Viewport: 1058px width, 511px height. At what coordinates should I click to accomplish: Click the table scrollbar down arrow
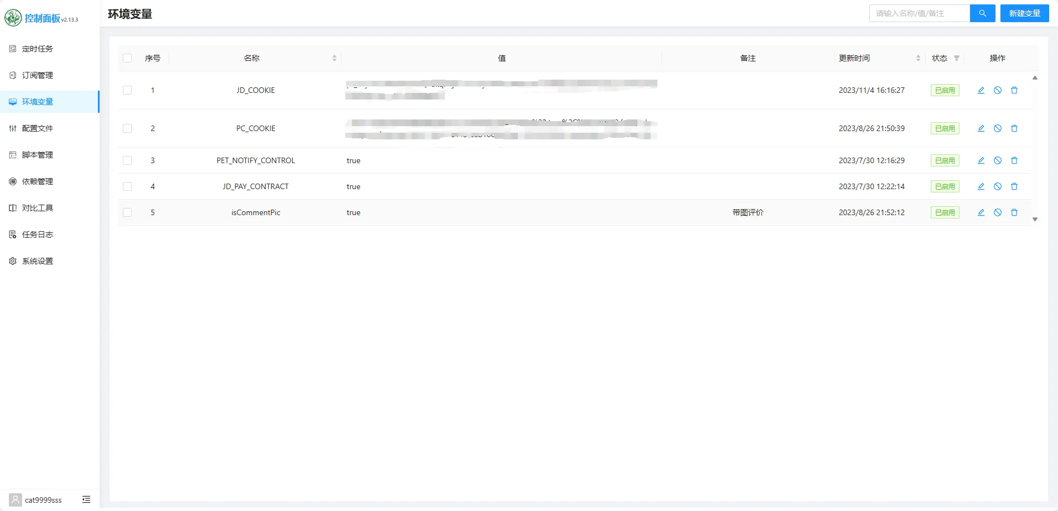[1035, 220]
